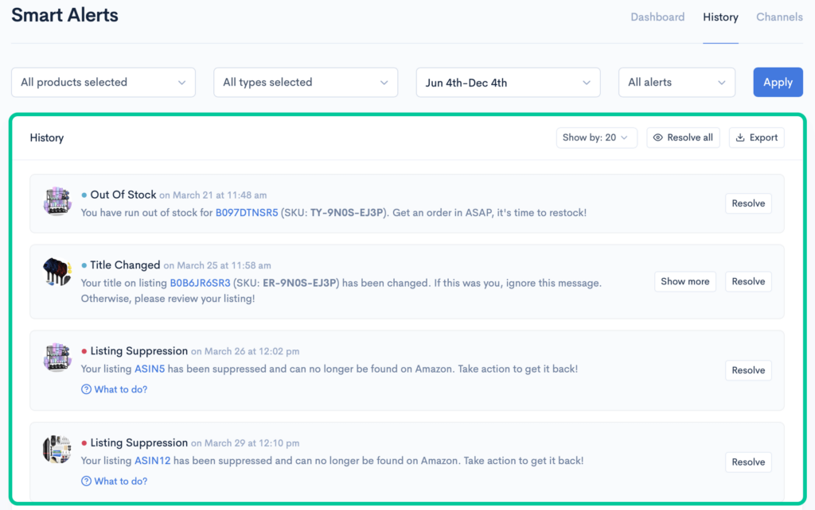815x510 pixels.
Task: Switch to the Dashboard tab
Action: (x=657, y=17)
